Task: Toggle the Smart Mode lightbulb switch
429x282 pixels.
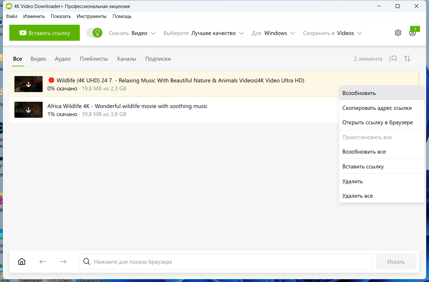Action: click(x=94, y=33)
